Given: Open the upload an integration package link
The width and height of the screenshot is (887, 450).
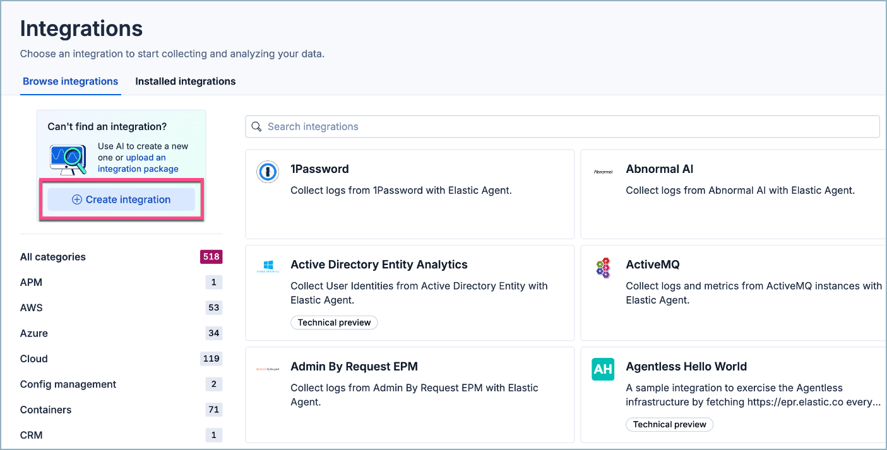Looking at the screenshot, I should tap(138, 163).
